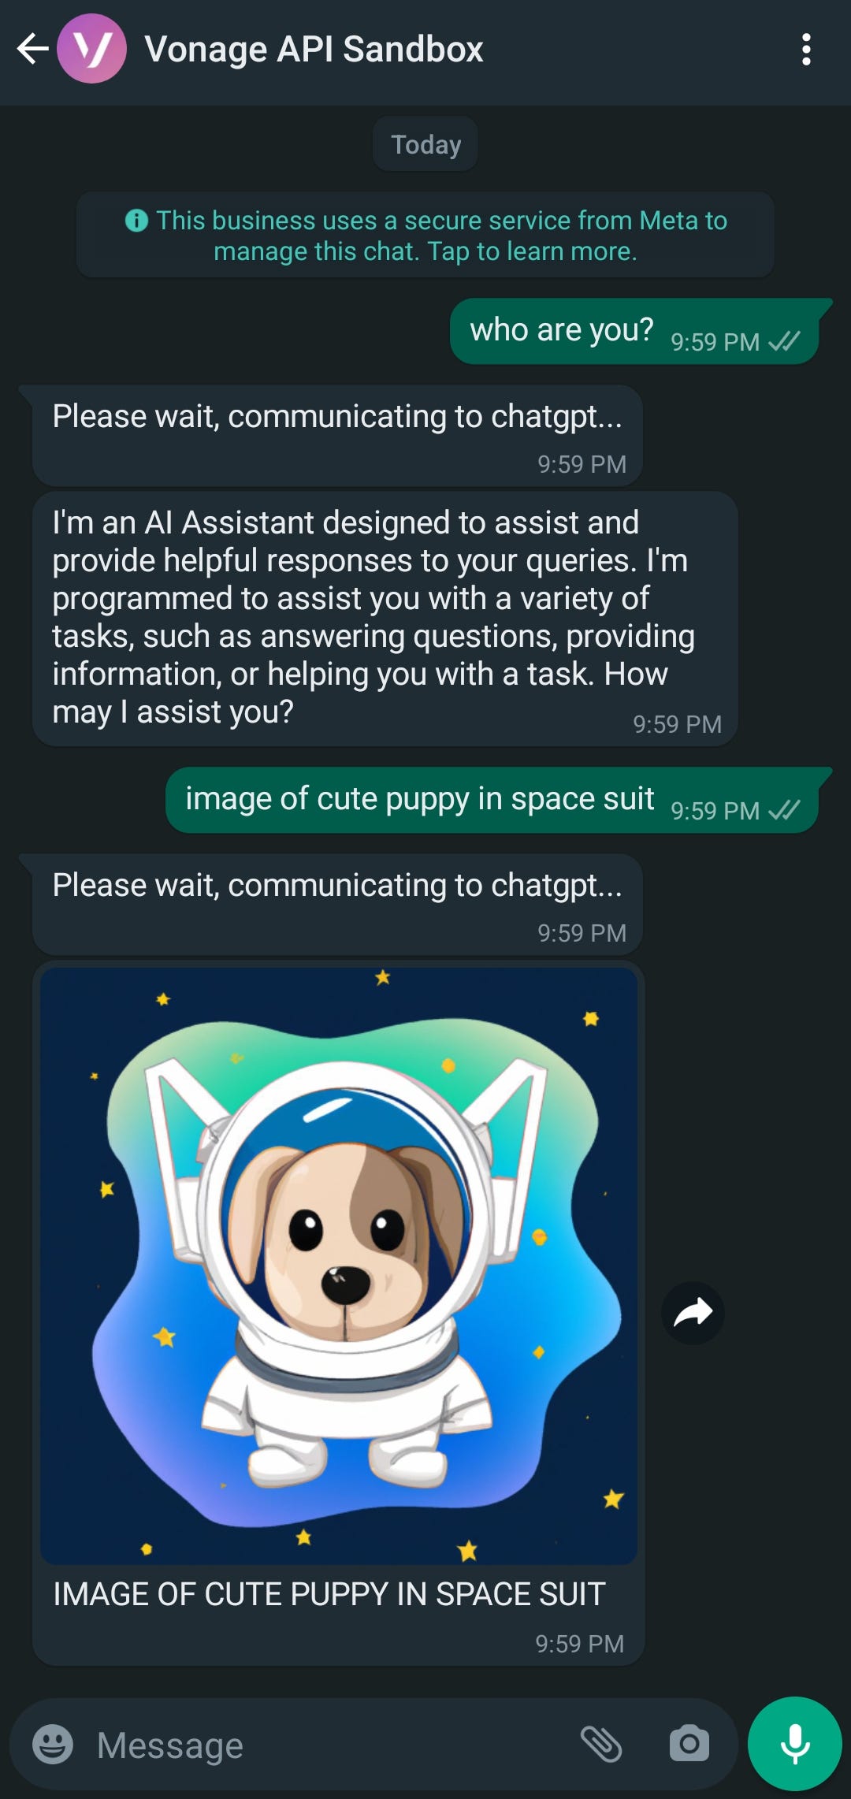Tap the first 'Please wait' message

337,436
